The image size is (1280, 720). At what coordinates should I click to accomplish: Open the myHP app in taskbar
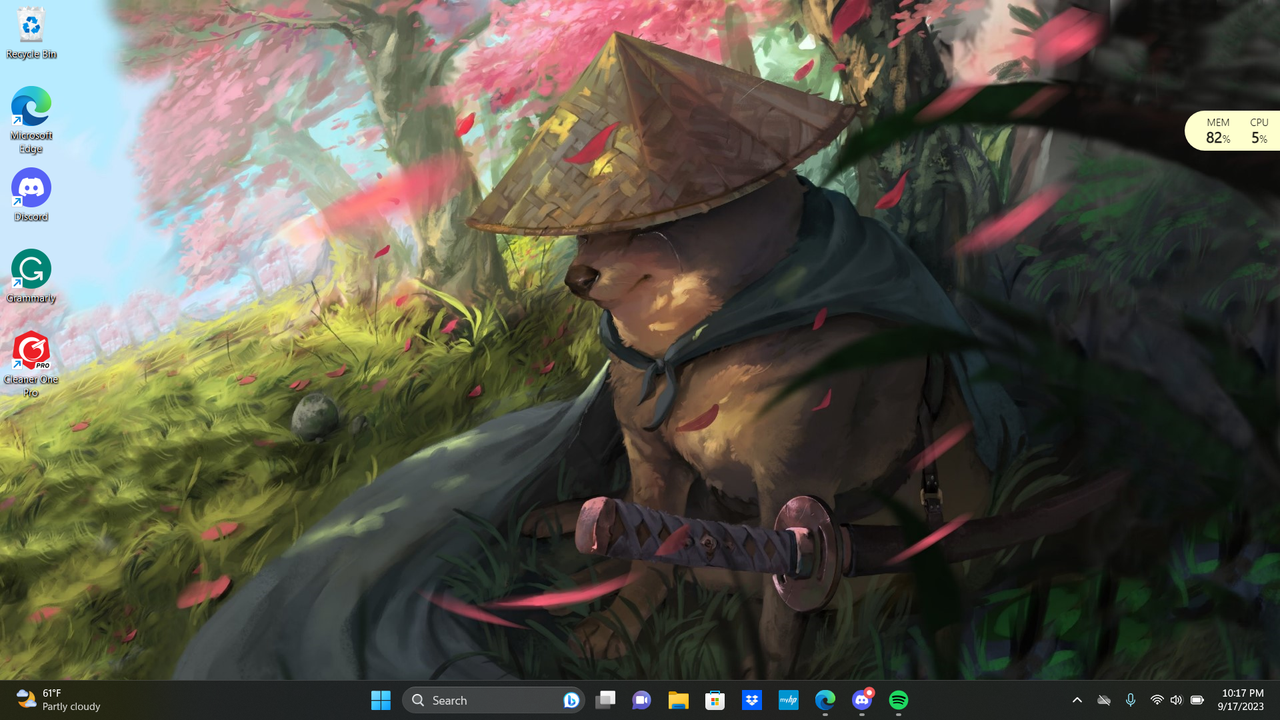789,700
